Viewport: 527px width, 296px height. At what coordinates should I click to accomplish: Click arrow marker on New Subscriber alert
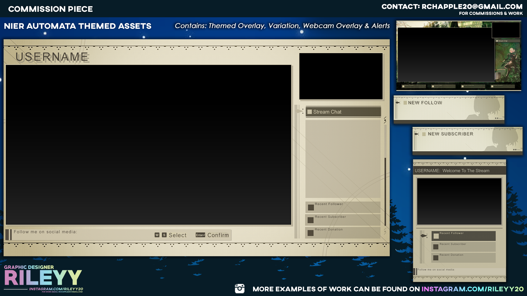417,134
